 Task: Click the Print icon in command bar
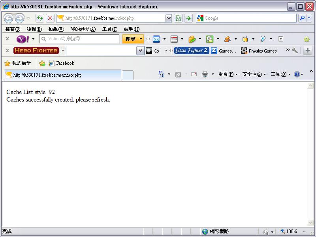(205, 74)
